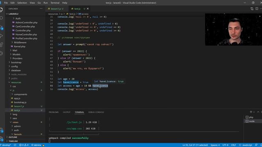The height and width of the screenshot is (147, 262).
Task: Expand the Providers folder
Action: (x=17, y=58)
